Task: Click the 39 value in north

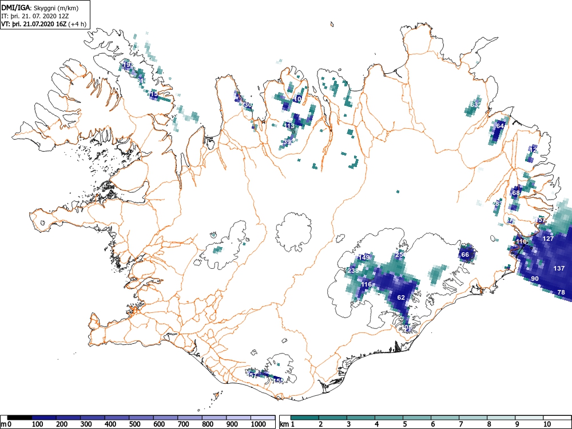Action: pyautogui.click(x=288, y=142)
